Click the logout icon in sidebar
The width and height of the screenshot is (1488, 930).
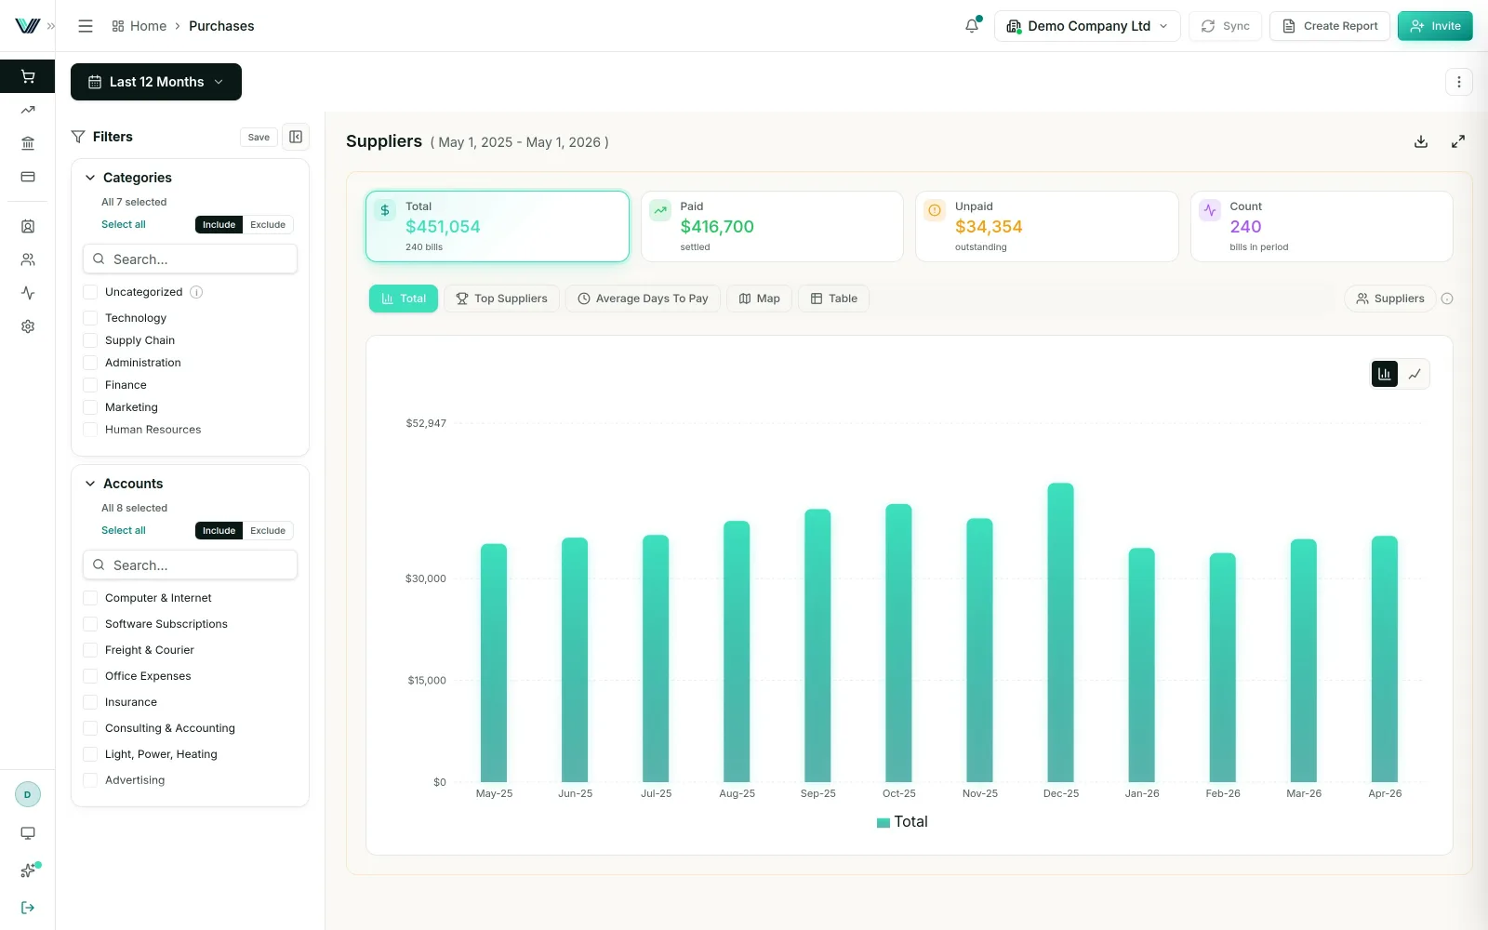click(x=28, y=908)
